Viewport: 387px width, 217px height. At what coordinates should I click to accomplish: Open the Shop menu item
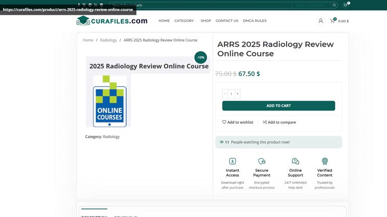coord(206,21)
